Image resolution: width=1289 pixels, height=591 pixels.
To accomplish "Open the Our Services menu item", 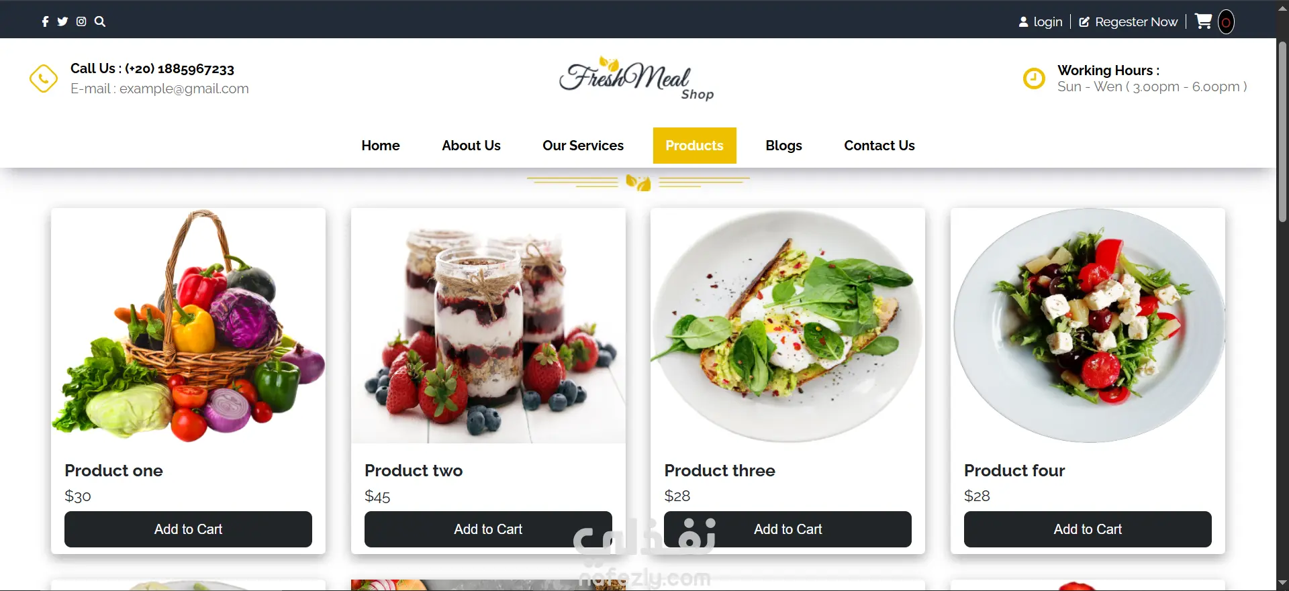I will pyautogui.click(x=583, y=146).
